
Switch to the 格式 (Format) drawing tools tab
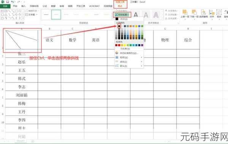click(x=120, y=6)
